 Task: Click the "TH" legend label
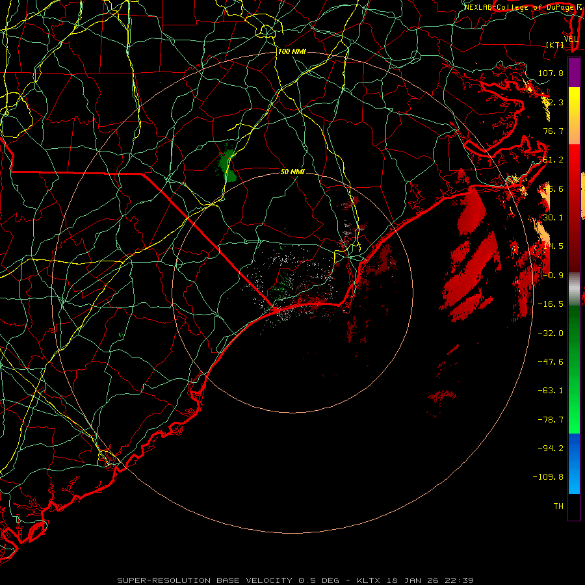point(558,506)
